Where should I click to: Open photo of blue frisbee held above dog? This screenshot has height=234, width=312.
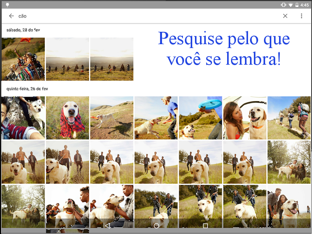pos(200,118)
